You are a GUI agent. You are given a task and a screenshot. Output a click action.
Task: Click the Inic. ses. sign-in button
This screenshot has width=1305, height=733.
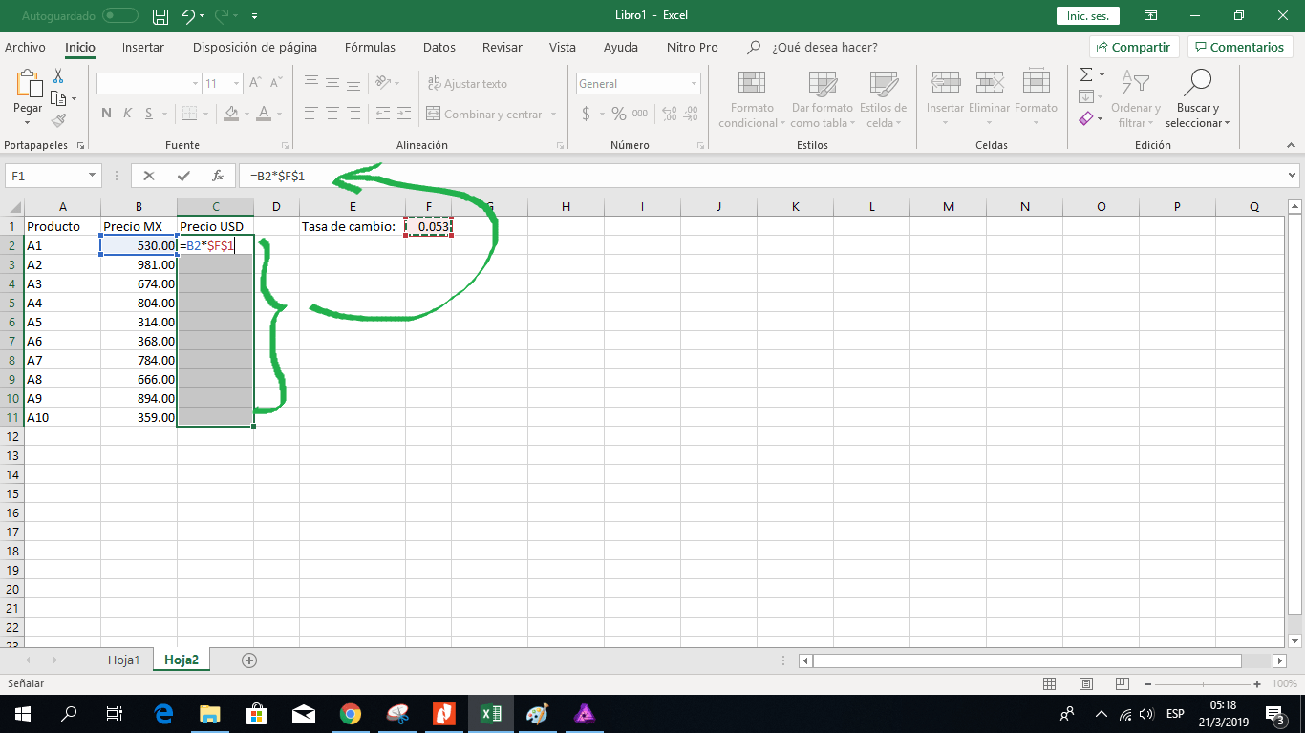[x=1088, y=16]
